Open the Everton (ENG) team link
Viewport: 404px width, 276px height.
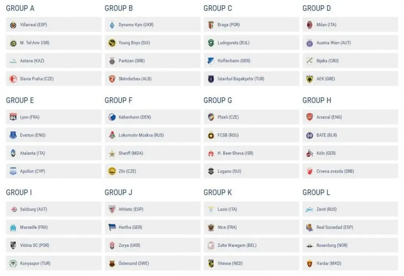click(33, 135)
